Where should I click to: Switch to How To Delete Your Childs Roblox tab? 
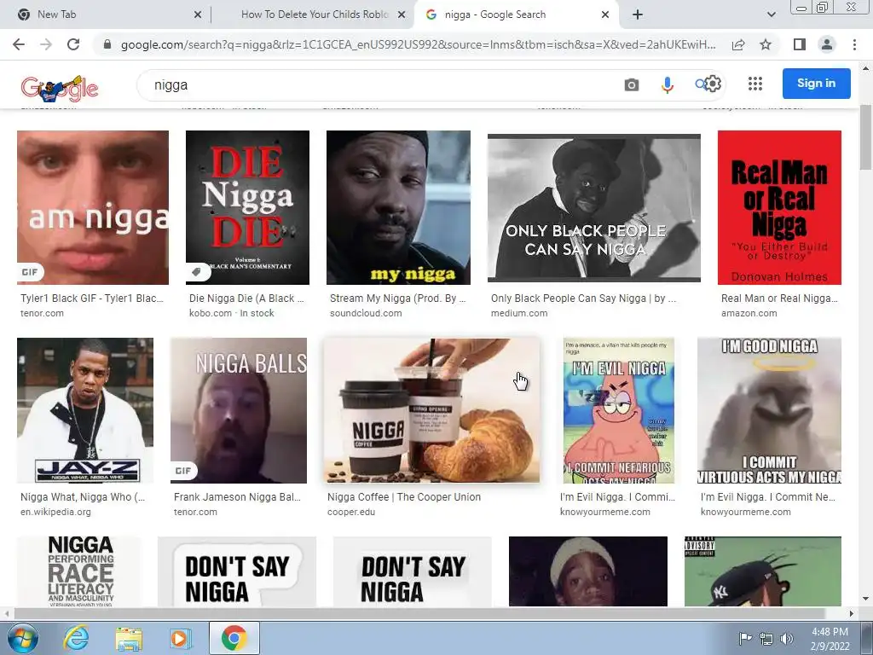click(x=314, y=14)
